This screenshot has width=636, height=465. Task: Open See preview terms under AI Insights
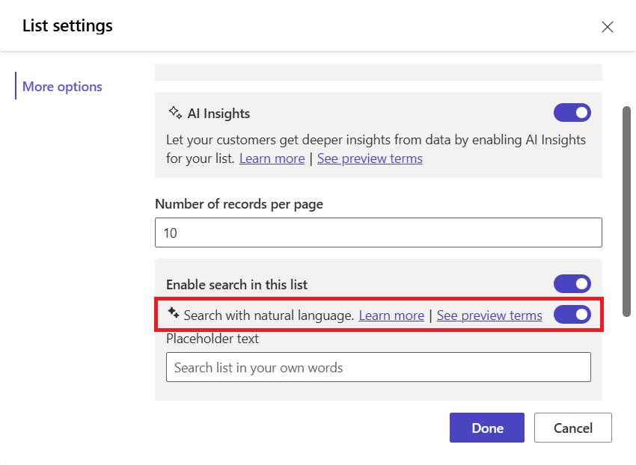coord(370,158)
